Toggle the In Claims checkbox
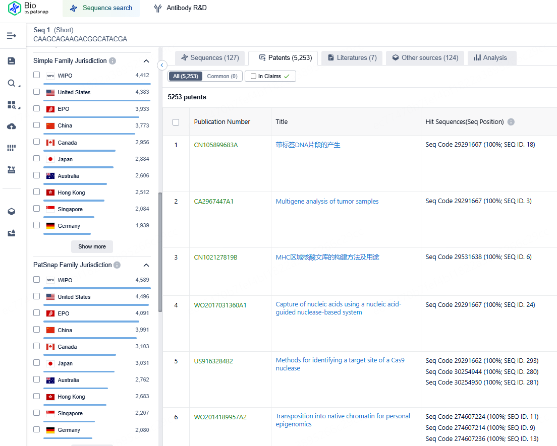 [x=254, y=76]
